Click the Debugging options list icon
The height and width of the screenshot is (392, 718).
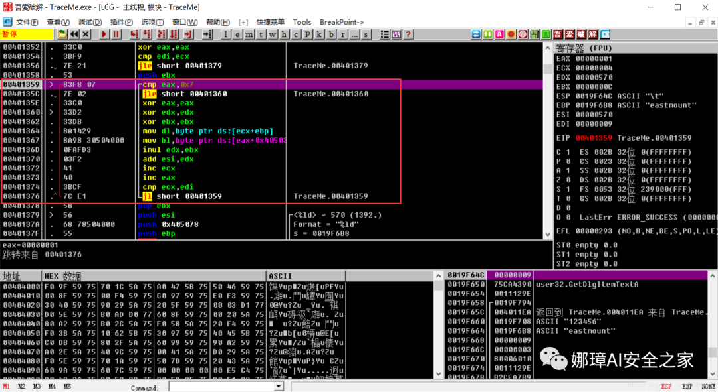pos(385,34)
